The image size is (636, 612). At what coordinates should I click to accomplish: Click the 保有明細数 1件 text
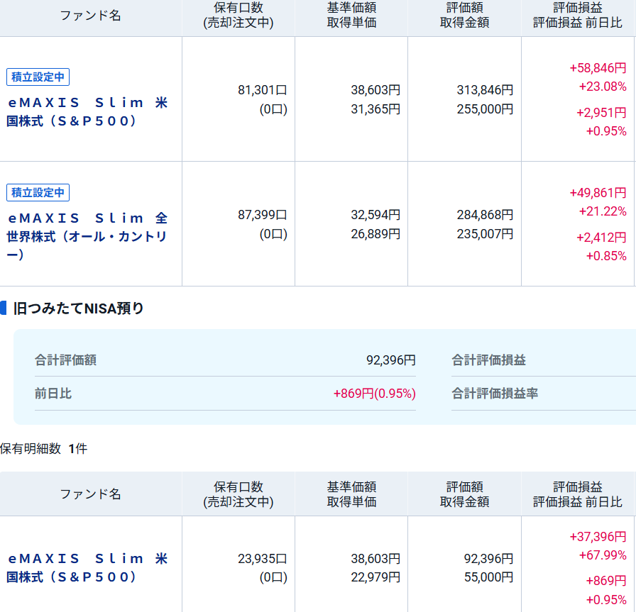(43, 449)
